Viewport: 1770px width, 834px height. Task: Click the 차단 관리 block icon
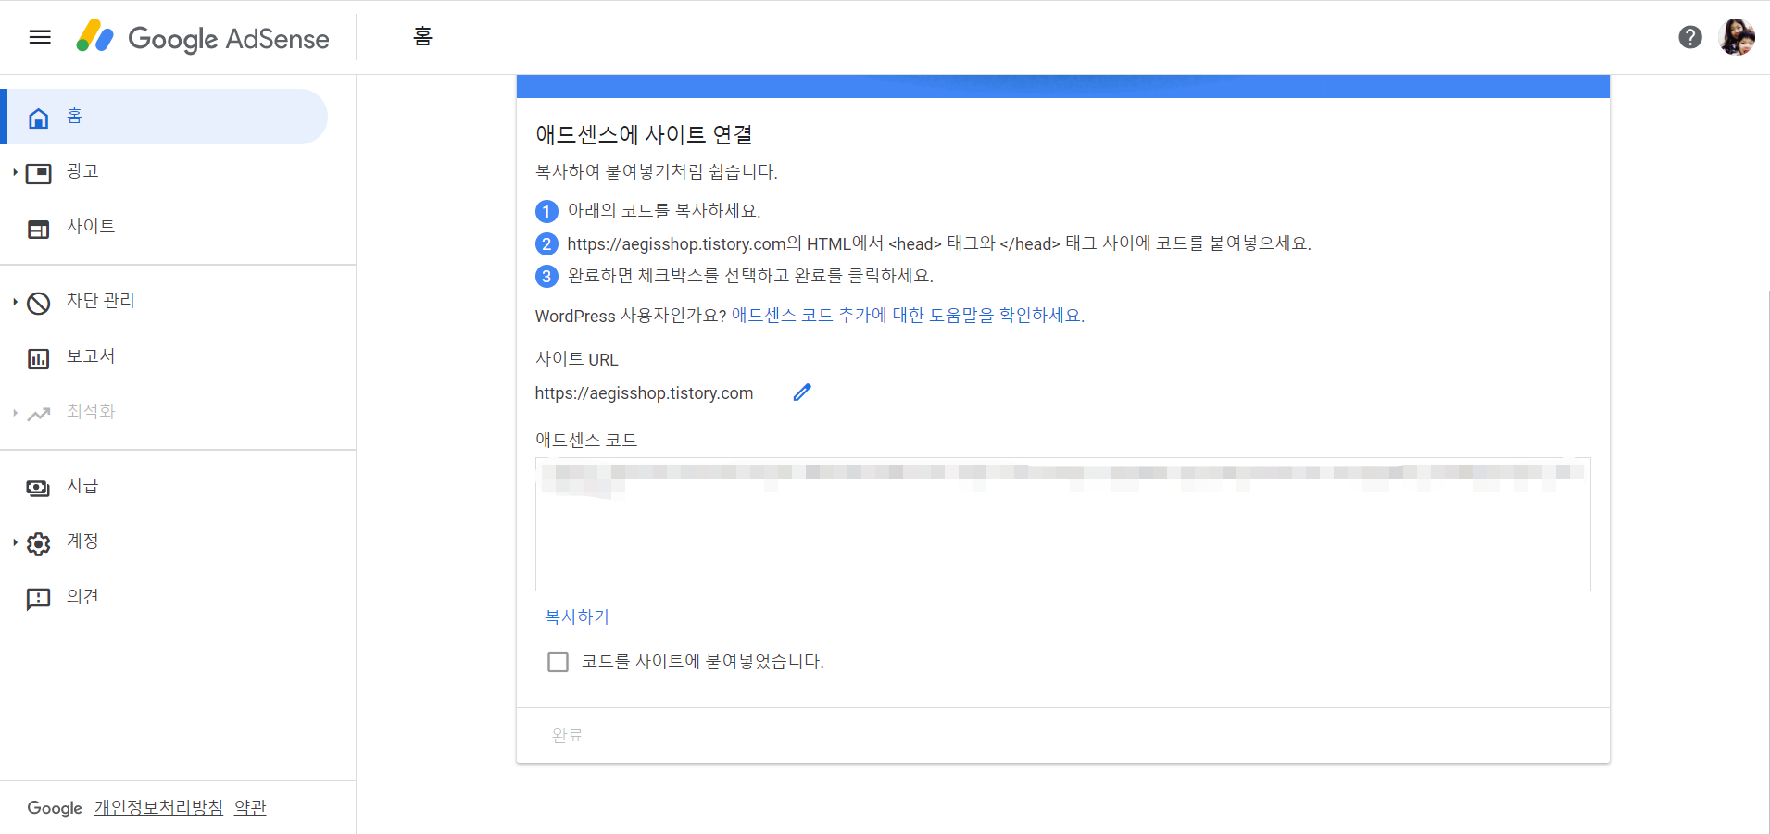pos(38,303)
